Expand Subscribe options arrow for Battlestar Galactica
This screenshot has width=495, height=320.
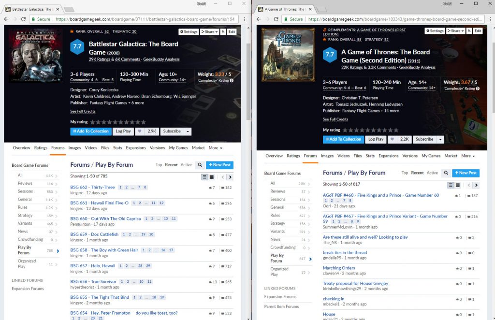coord(188,131)
